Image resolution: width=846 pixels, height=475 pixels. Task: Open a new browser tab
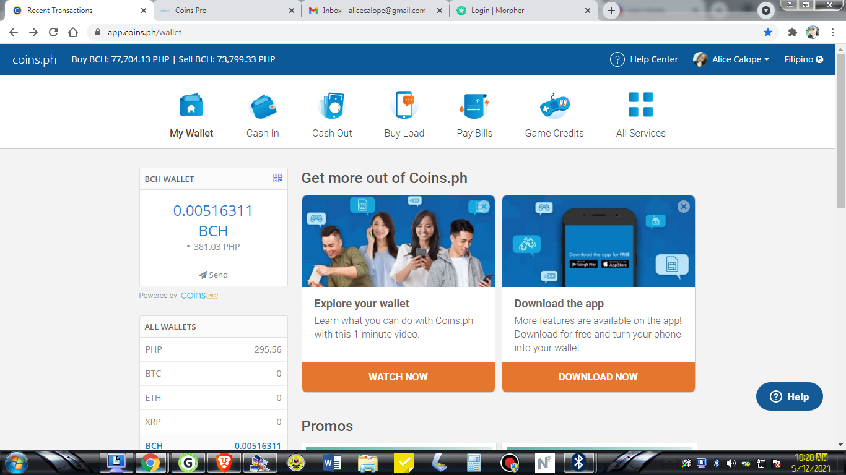(x=611, y=11)
